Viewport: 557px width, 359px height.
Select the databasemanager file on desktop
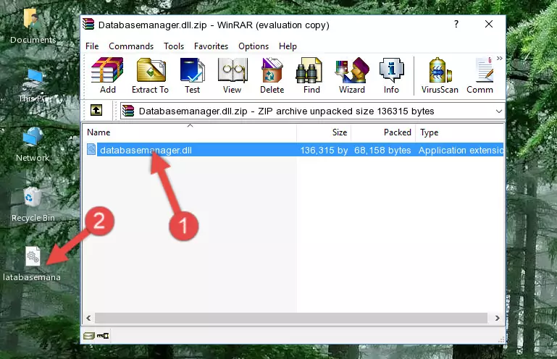coord(32,264)
